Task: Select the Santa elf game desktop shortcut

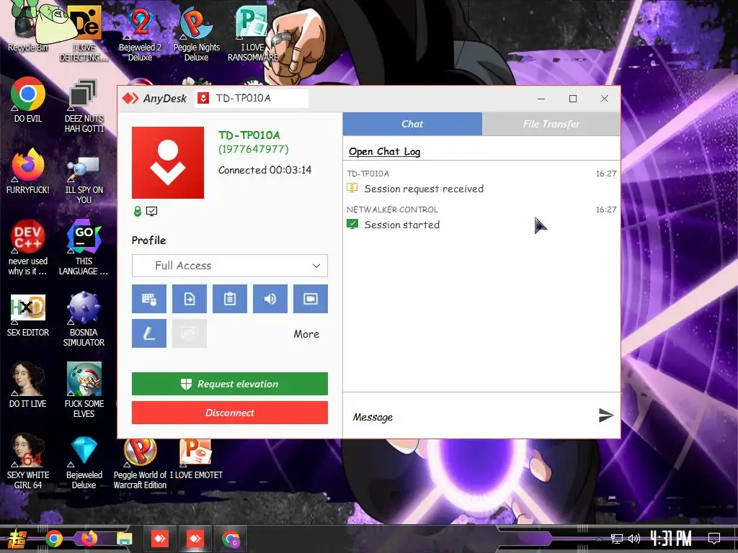Action: tap(84, 390)
